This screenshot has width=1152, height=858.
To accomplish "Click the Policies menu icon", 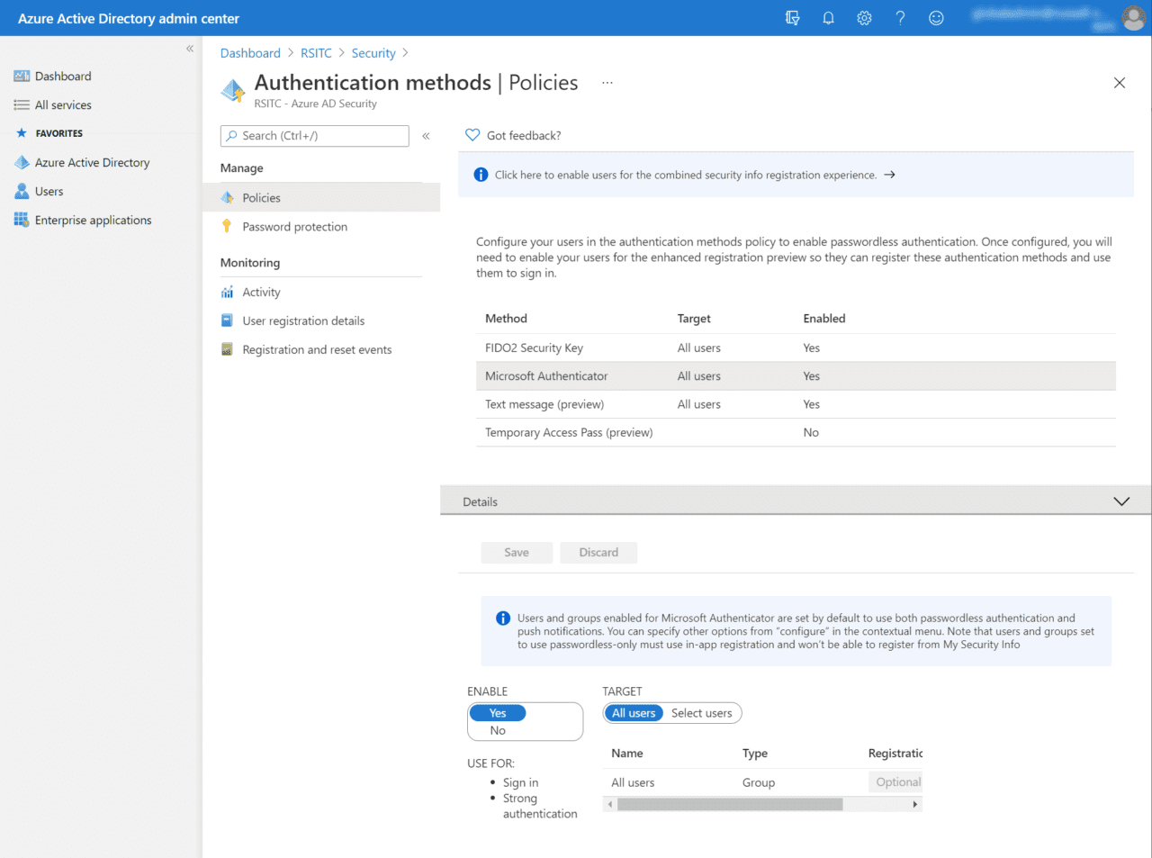I will [x=227, y=198].
